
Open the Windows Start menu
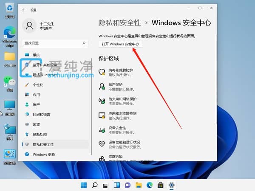(x=84, y=185)
